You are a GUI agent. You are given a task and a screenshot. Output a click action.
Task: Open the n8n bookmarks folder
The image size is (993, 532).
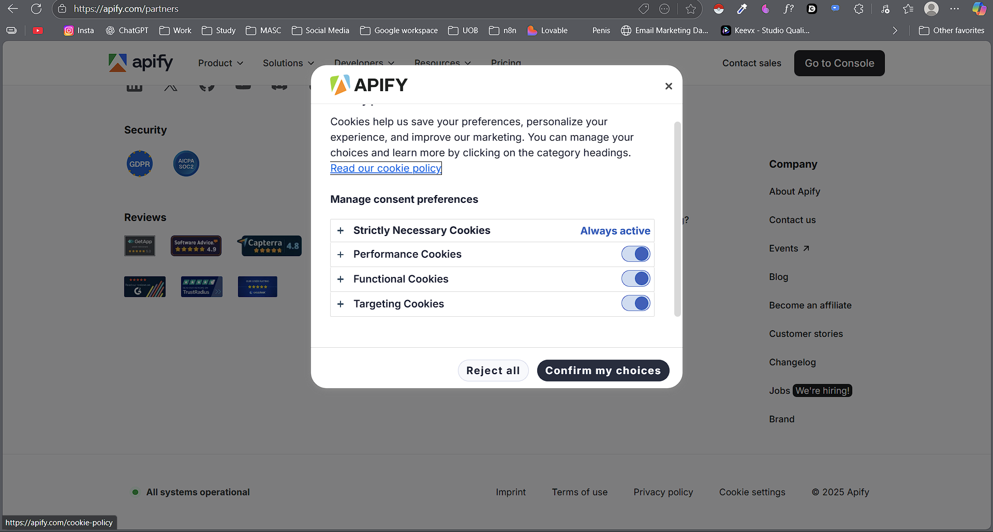[502, 31]
